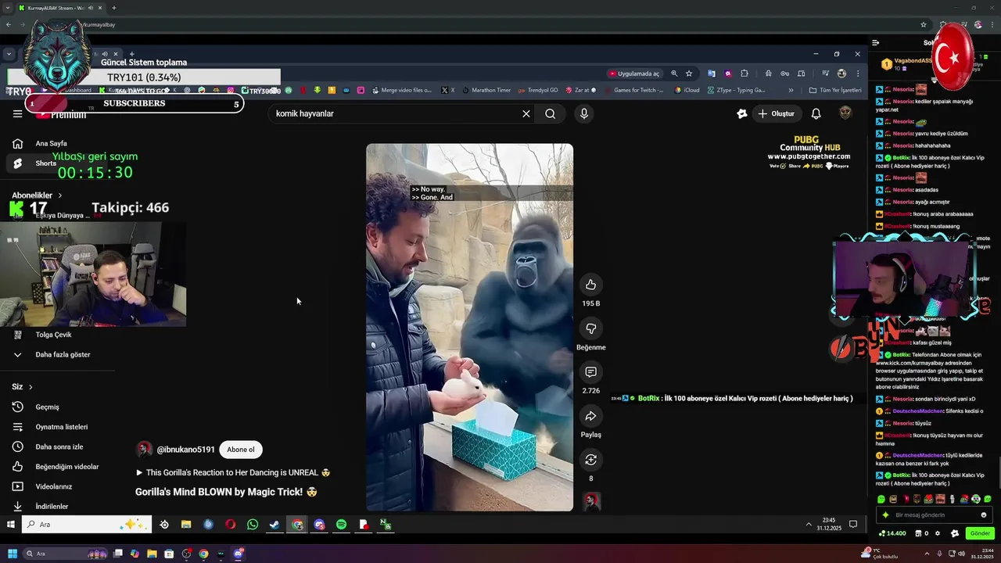View channel points 14.400
Image resolution: width=1001 pixels, height=563 pixels.
pyautogui.click(x=892, y=533)
